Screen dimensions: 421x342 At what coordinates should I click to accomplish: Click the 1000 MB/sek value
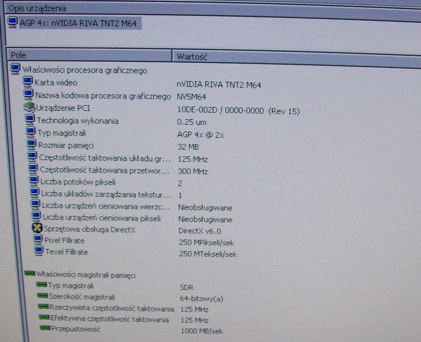coord(202,331)
